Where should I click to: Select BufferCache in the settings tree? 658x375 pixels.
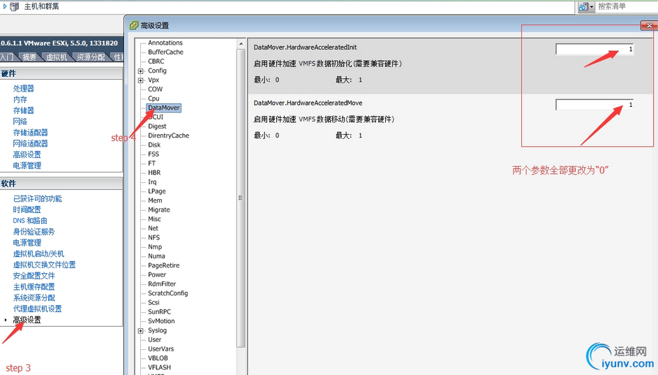click(x=165, y=52)
